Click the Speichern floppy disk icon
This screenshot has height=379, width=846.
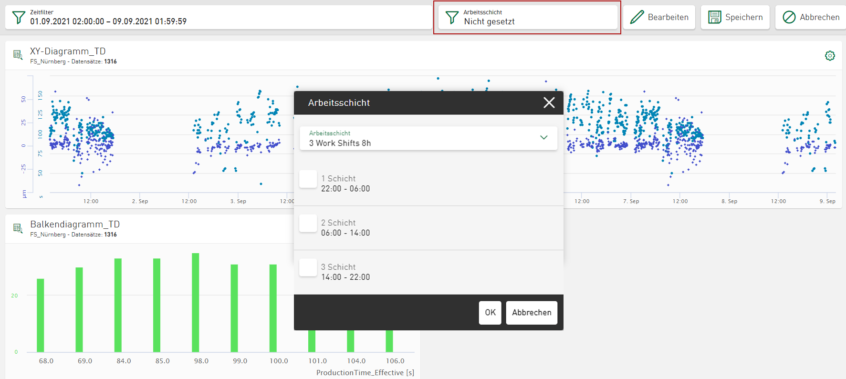(715, 17)
